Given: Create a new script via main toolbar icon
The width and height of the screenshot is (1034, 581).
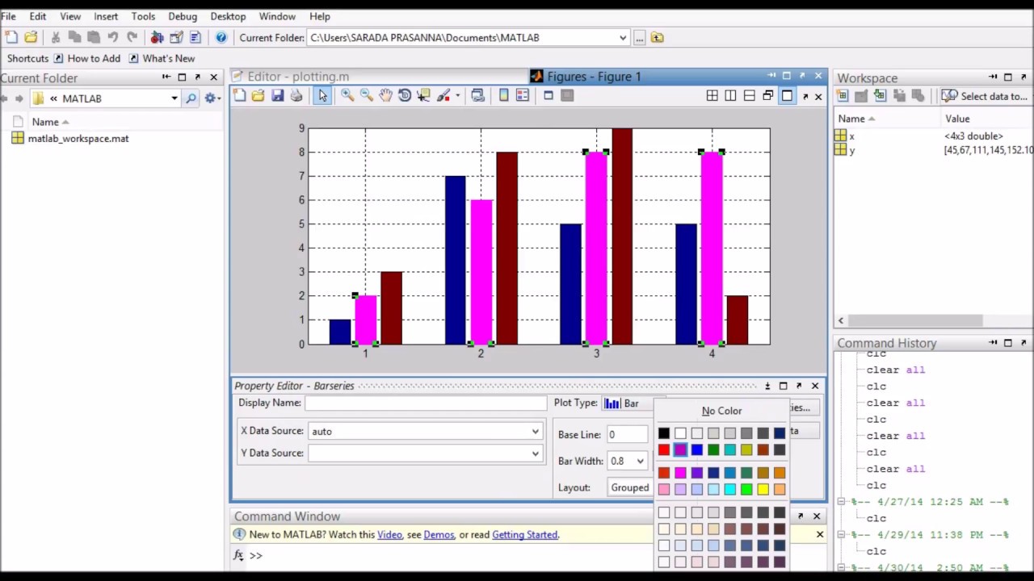Looking at the screenshot, I should pos(11,37).
